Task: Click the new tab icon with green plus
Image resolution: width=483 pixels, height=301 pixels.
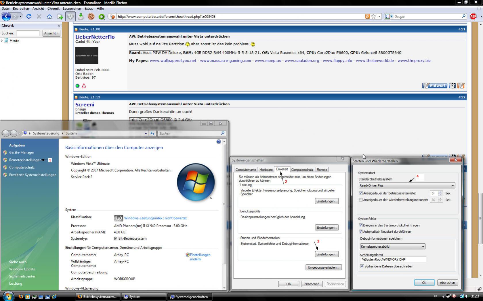Action: pos(60,16)
